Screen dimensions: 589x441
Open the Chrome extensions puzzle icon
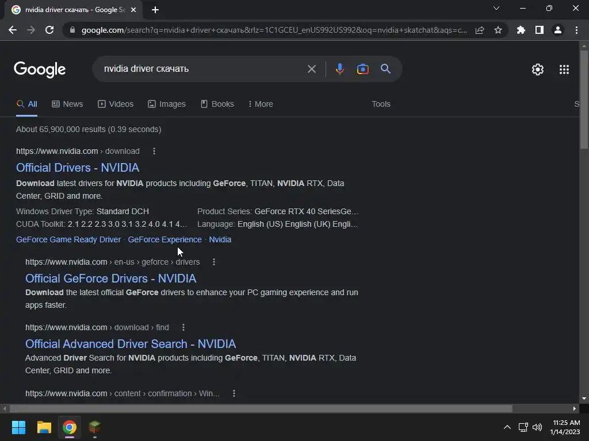click(x=521, y=30)
